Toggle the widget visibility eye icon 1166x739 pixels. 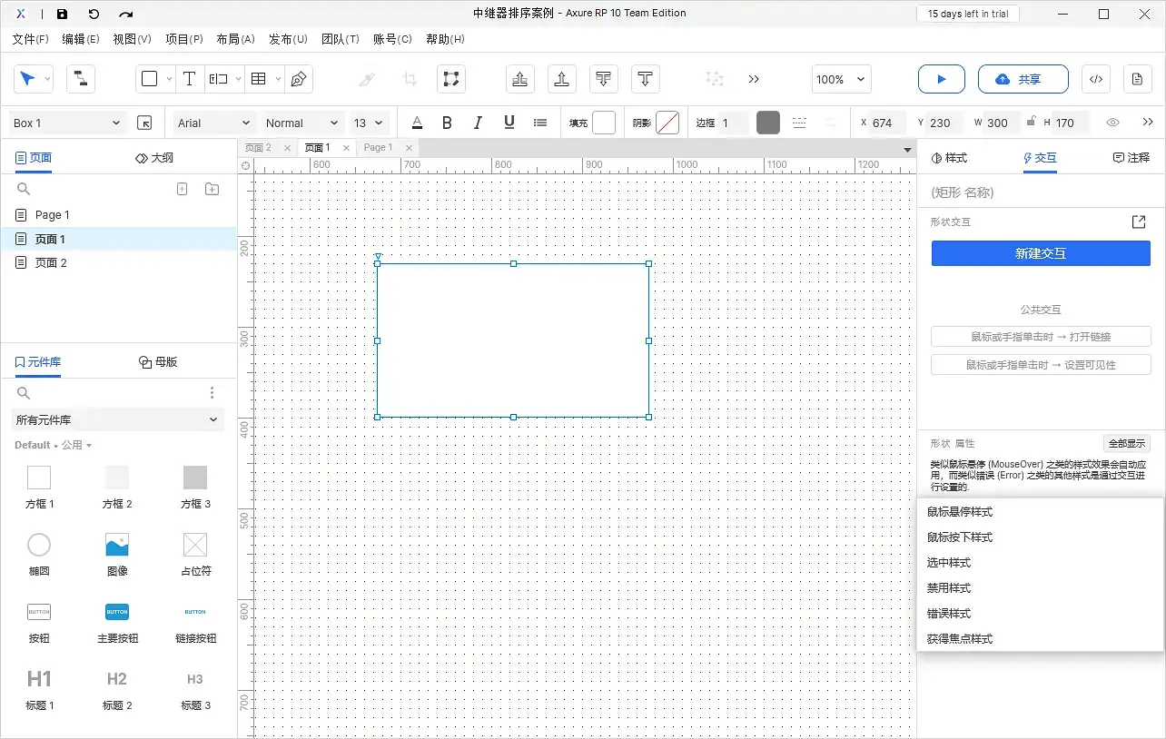1112,123
